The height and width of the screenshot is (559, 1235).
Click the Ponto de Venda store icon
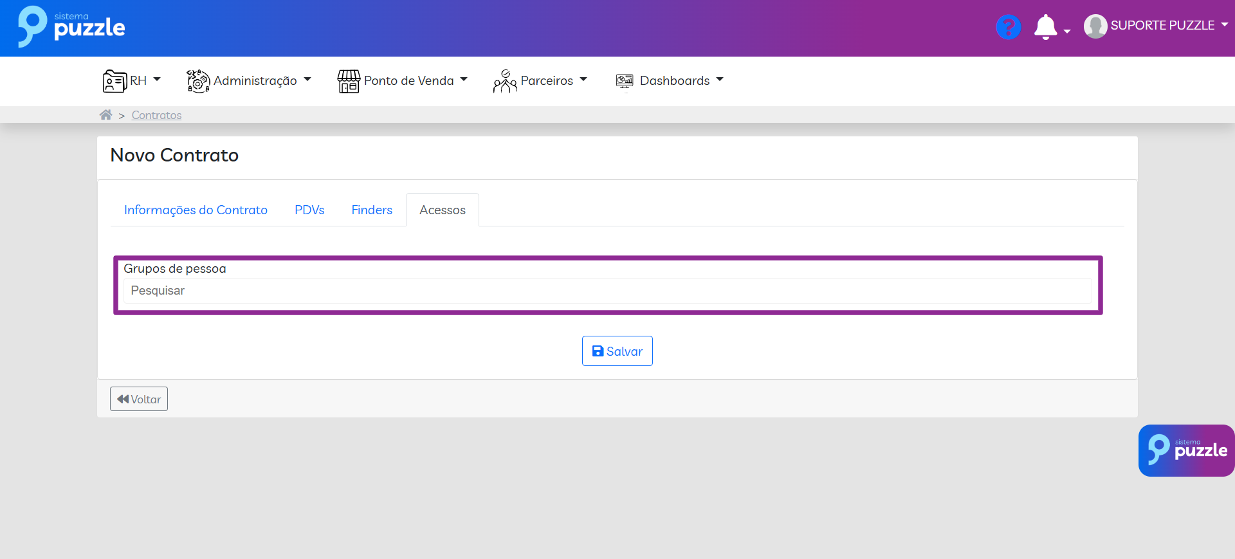[349, 81]
